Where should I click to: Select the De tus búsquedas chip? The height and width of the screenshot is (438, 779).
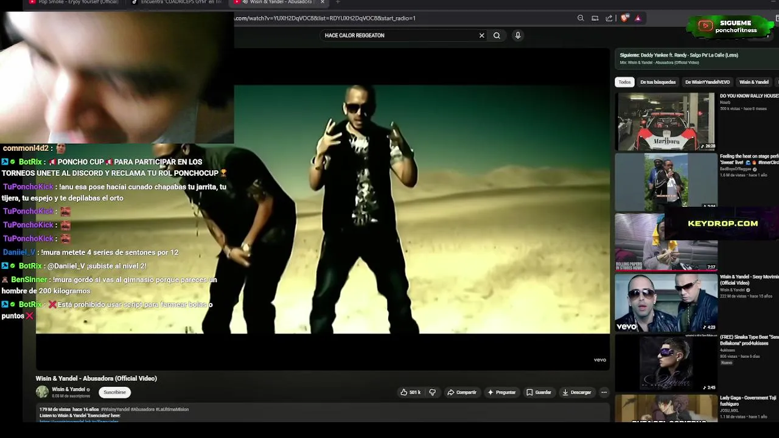(658, 82)
